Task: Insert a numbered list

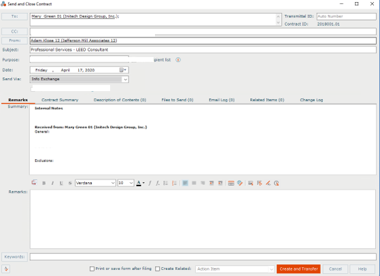Action: [x=174, y=183]
